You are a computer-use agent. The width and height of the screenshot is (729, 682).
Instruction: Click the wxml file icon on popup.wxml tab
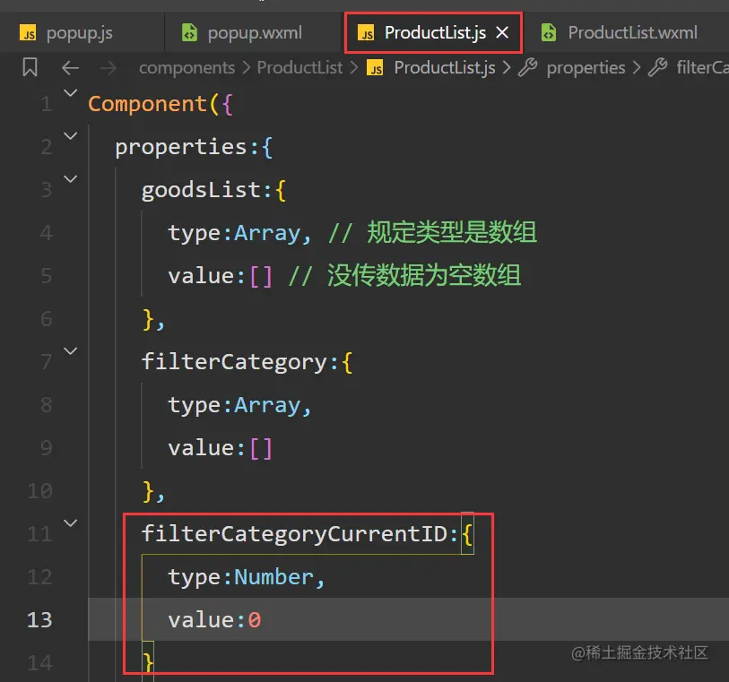[189, 33]
